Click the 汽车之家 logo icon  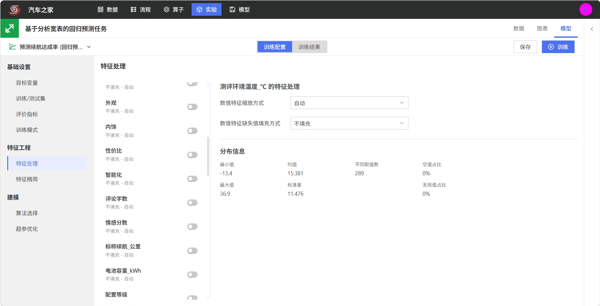tap(14, 9)
